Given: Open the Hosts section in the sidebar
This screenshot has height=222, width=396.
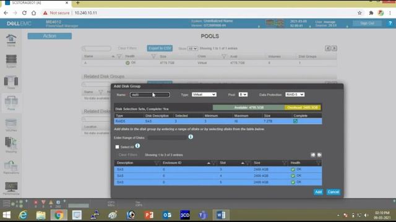Looking at the screenshot, I should point(11,83).
